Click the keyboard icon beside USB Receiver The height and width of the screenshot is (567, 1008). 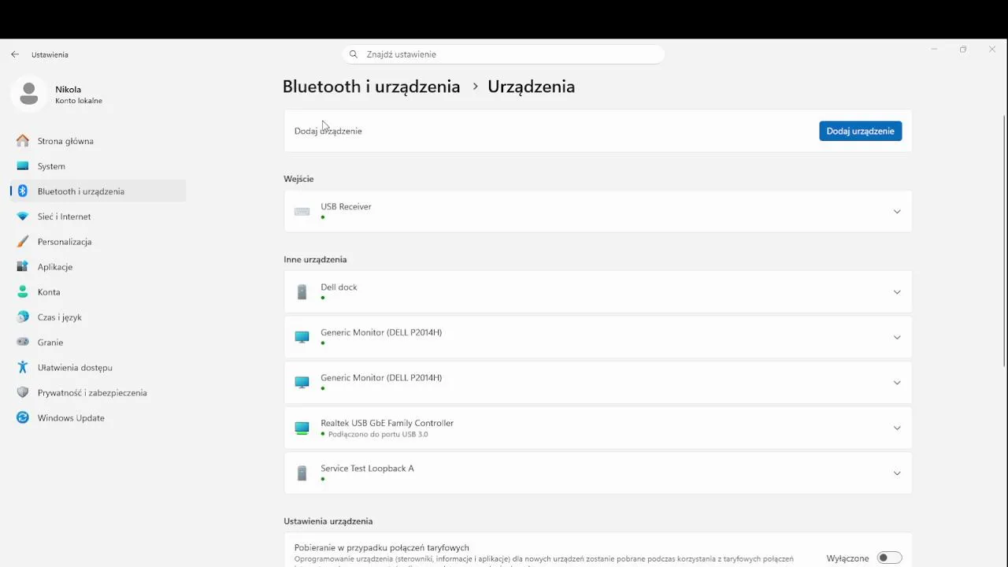click(302, 212)
